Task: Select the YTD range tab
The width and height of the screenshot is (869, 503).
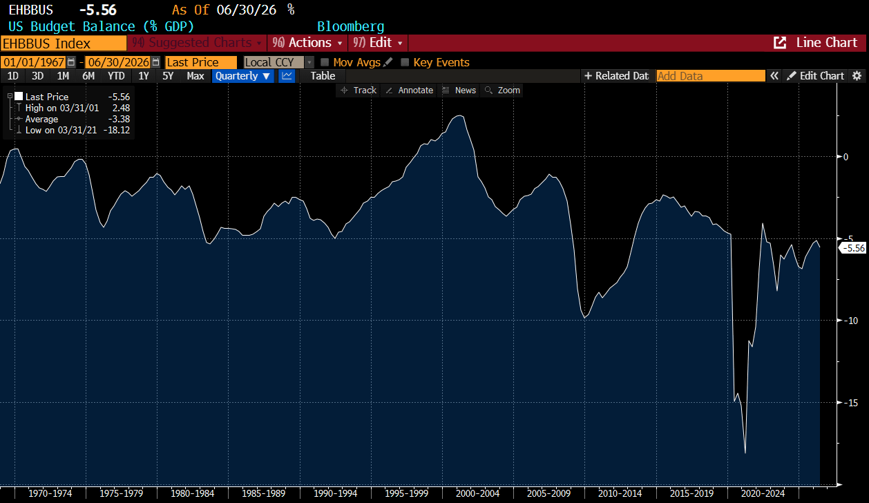Action: click(x=117, y=76)
